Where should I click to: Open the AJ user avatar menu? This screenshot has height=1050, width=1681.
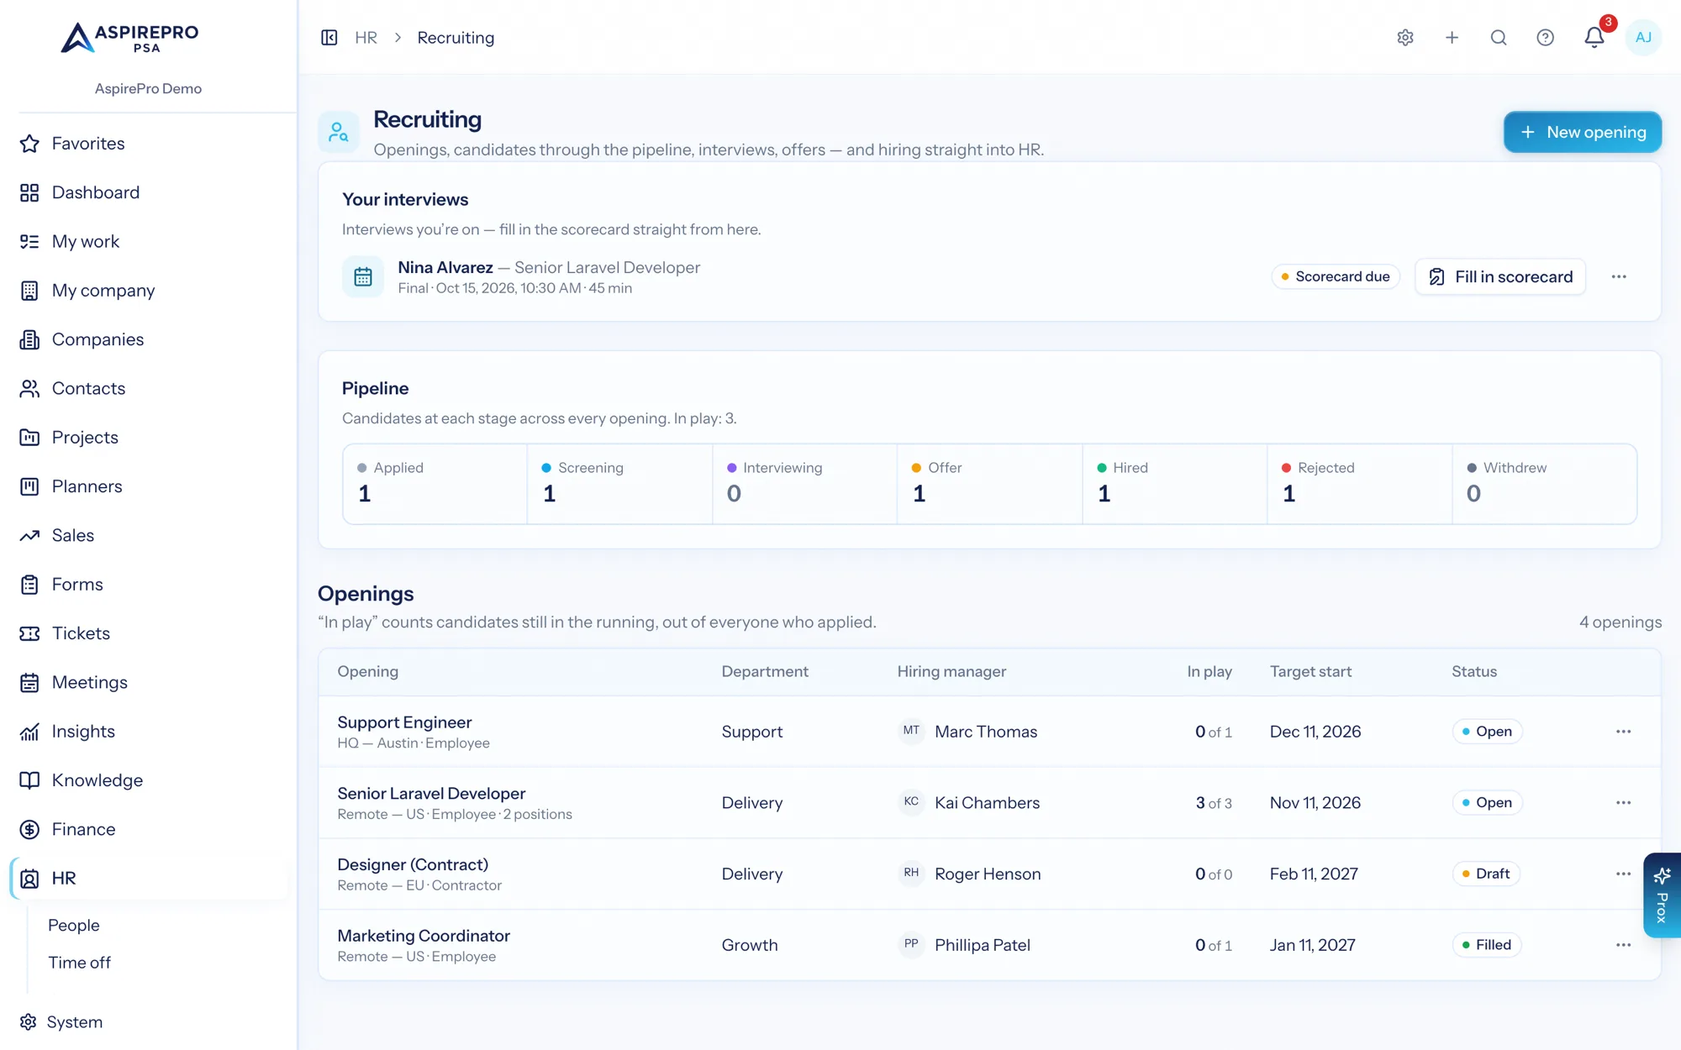pyautogui.click(x=1643, y=38)
